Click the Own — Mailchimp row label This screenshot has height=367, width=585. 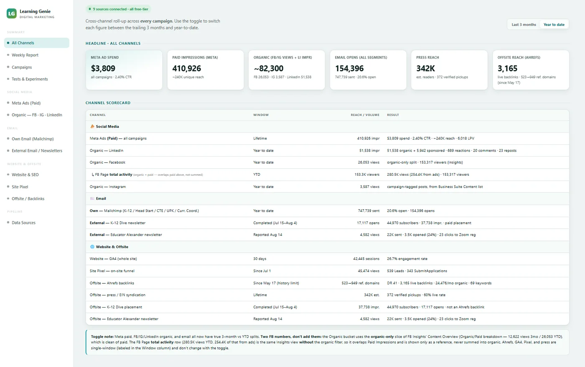click(144, 211)
